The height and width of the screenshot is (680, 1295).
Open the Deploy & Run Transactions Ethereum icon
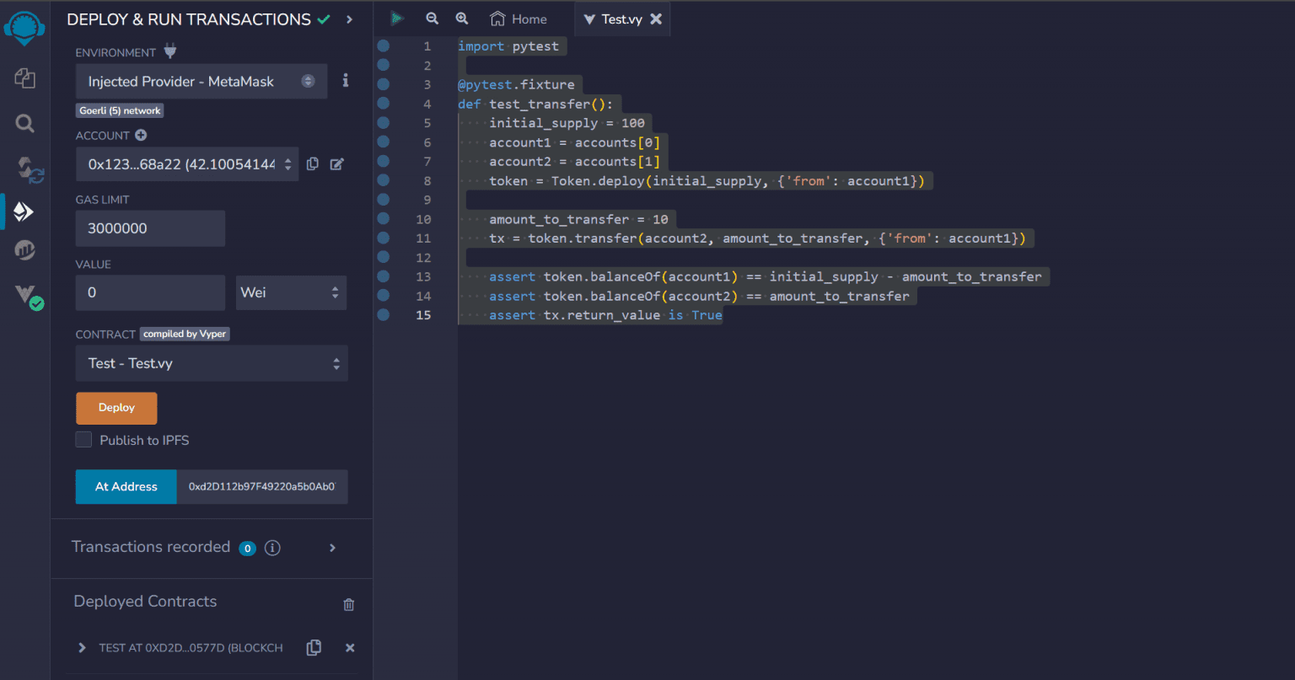pos(24,211)
